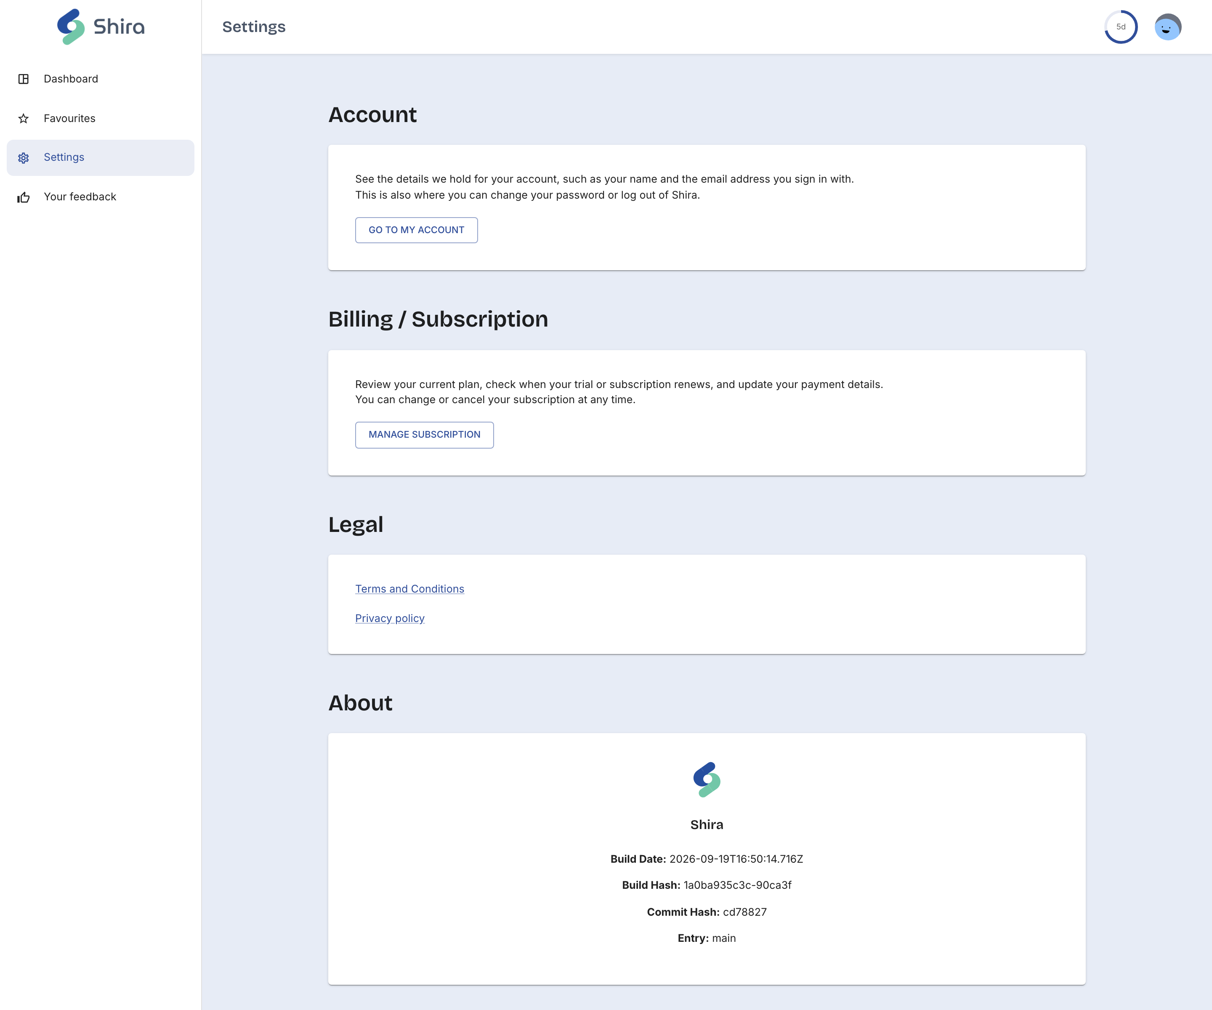Click the Shira logo in the About card
The image size is (1212, 1010).
707,780
